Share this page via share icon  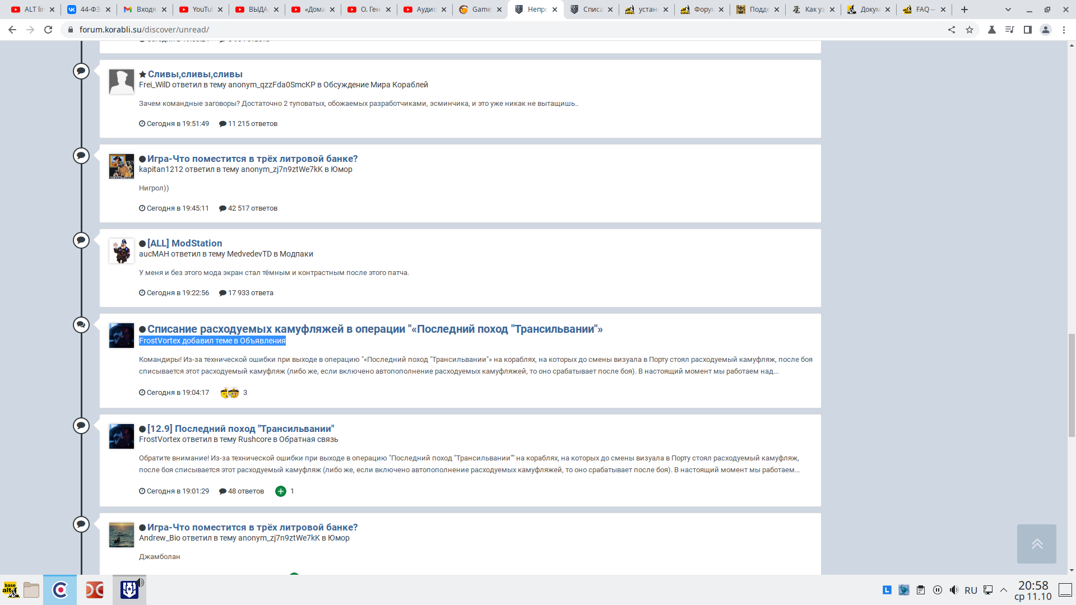point(952,30)
